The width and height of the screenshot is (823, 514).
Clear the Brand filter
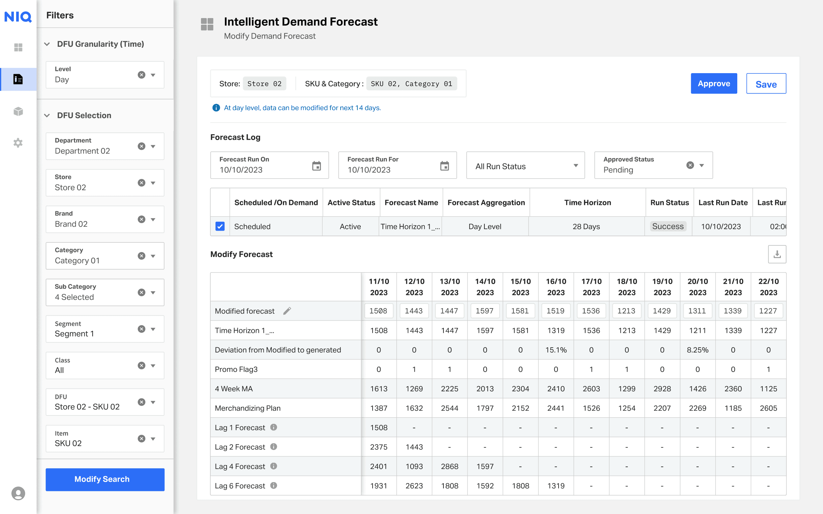142,219
